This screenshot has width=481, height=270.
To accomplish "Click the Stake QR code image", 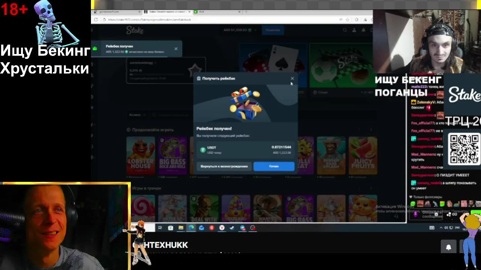I will click(464, 150).
